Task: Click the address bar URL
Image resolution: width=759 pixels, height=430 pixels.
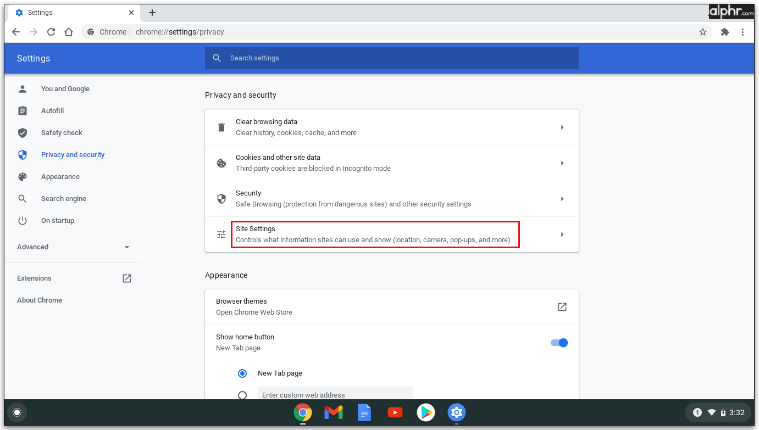Action: pyautogui.click(x=180, y=32)
